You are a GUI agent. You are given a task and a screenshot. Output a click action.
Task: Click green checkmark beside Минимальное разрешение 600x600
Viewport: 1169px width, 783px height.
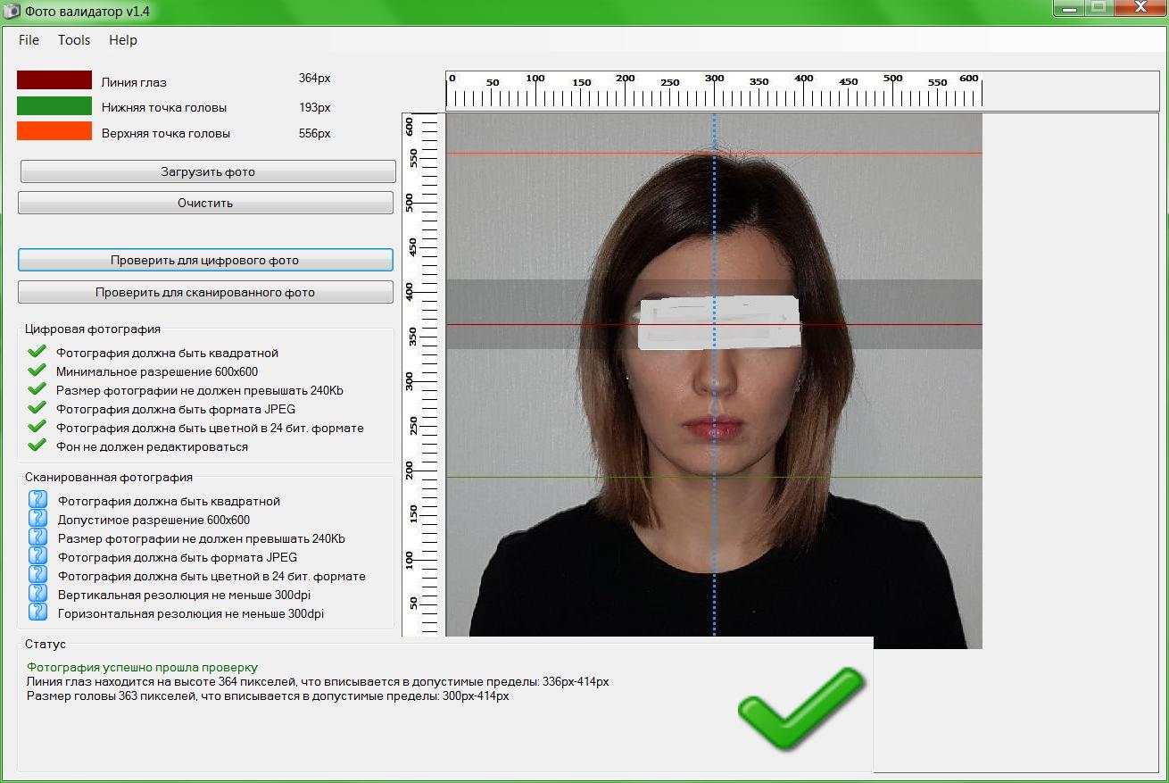click(x=37, y=371)
